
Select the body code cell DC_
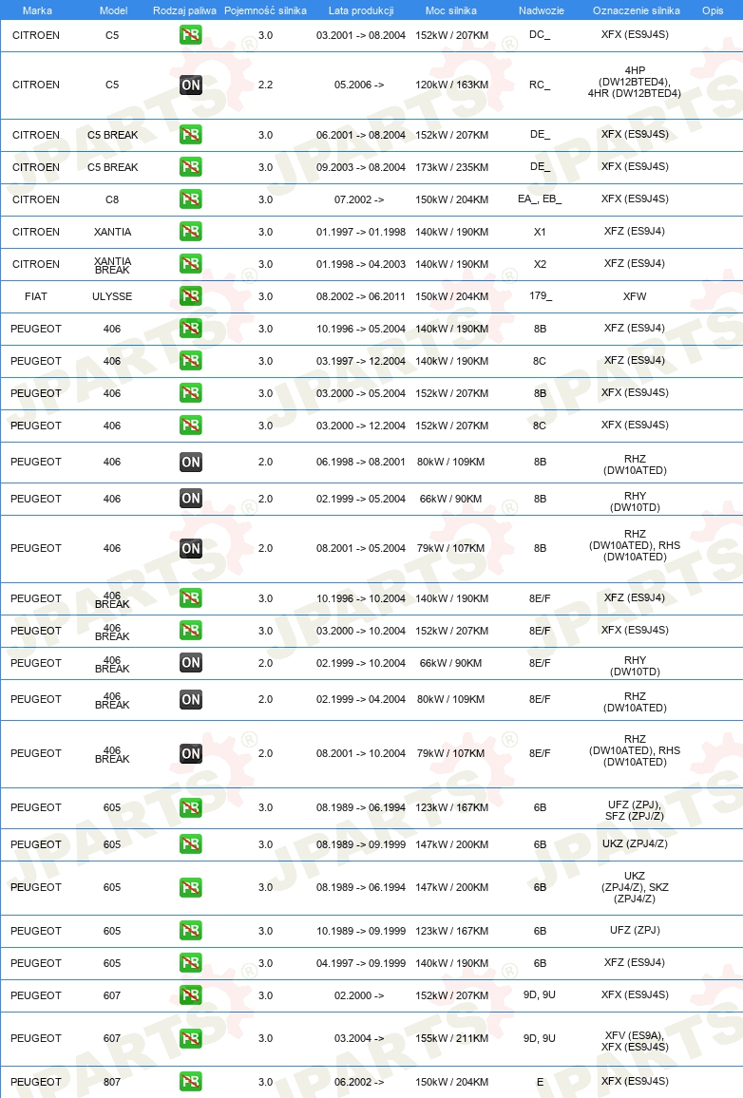click(x=540, y=35)
